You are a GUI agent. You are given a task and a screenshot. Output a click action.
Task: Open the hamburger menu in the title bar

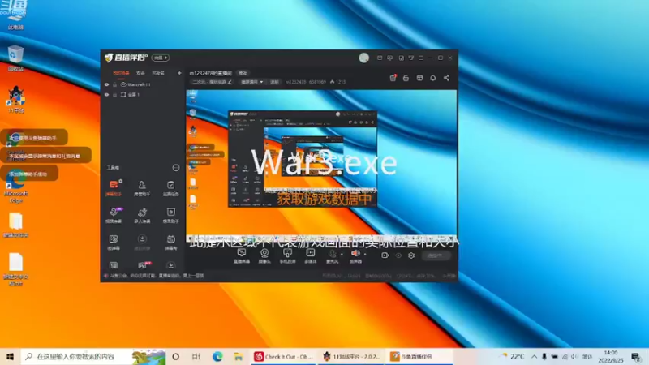click(420, 58)
